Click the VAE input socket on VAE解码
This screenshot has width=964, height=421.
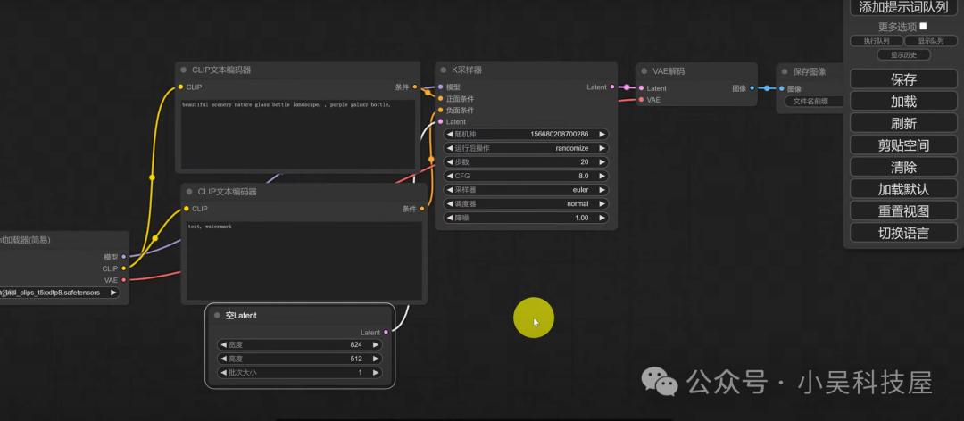(641, 100)
